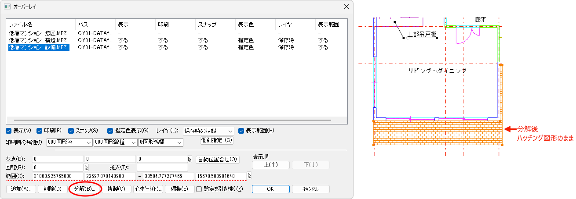Open the 0:図形線幅 dropdown
This screenshot has height=199, width=576.
click(x=160, y=142)
